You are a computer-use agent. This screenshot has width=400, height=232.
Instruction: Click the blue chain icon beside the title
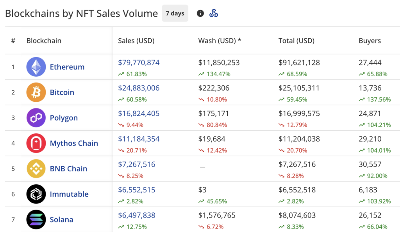(x=214, y=13)
